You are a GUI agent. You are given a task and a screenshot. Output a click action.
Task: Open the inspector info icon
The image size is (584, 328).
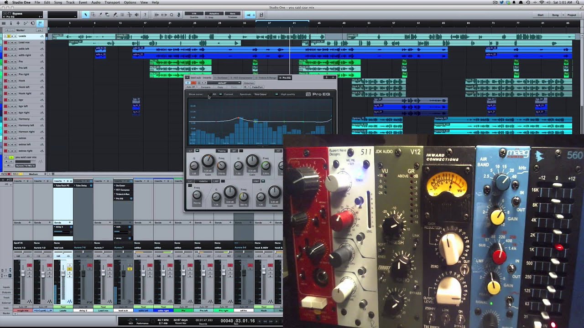pos(11,23)
